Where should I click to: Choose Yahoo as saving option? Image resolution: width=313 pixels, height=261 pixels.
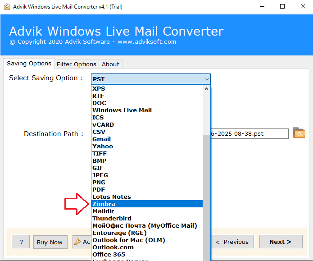coord(147,147)
